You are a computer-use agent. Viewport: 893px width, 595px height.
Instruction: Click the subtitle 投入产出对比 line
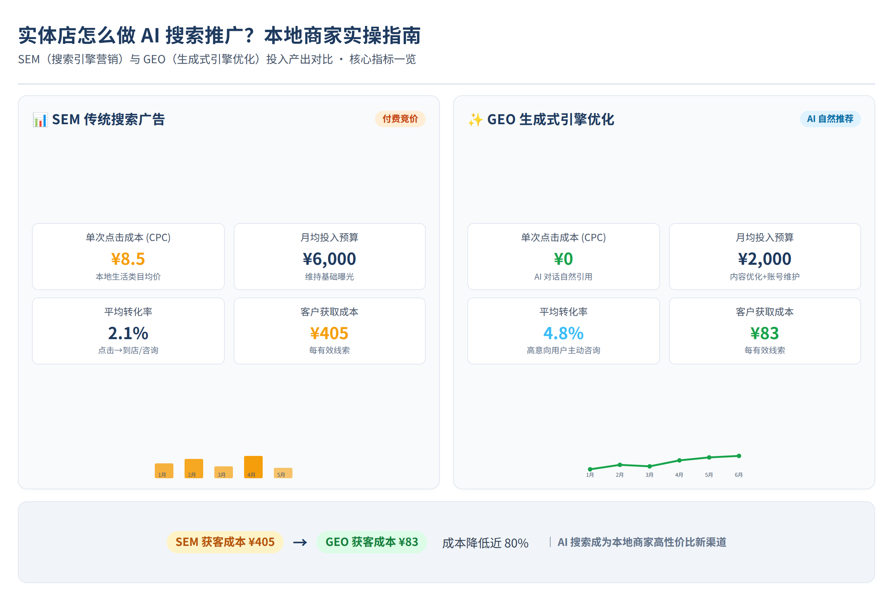coord(217,59)
